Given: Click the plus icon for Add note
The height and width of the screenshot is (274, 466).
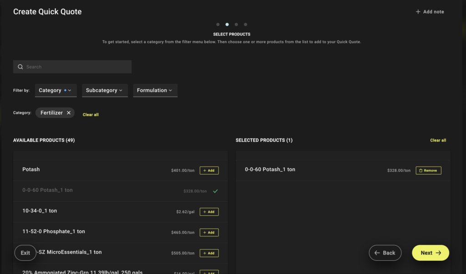Looking at the screenshot, I should click(x=418, y=12).
